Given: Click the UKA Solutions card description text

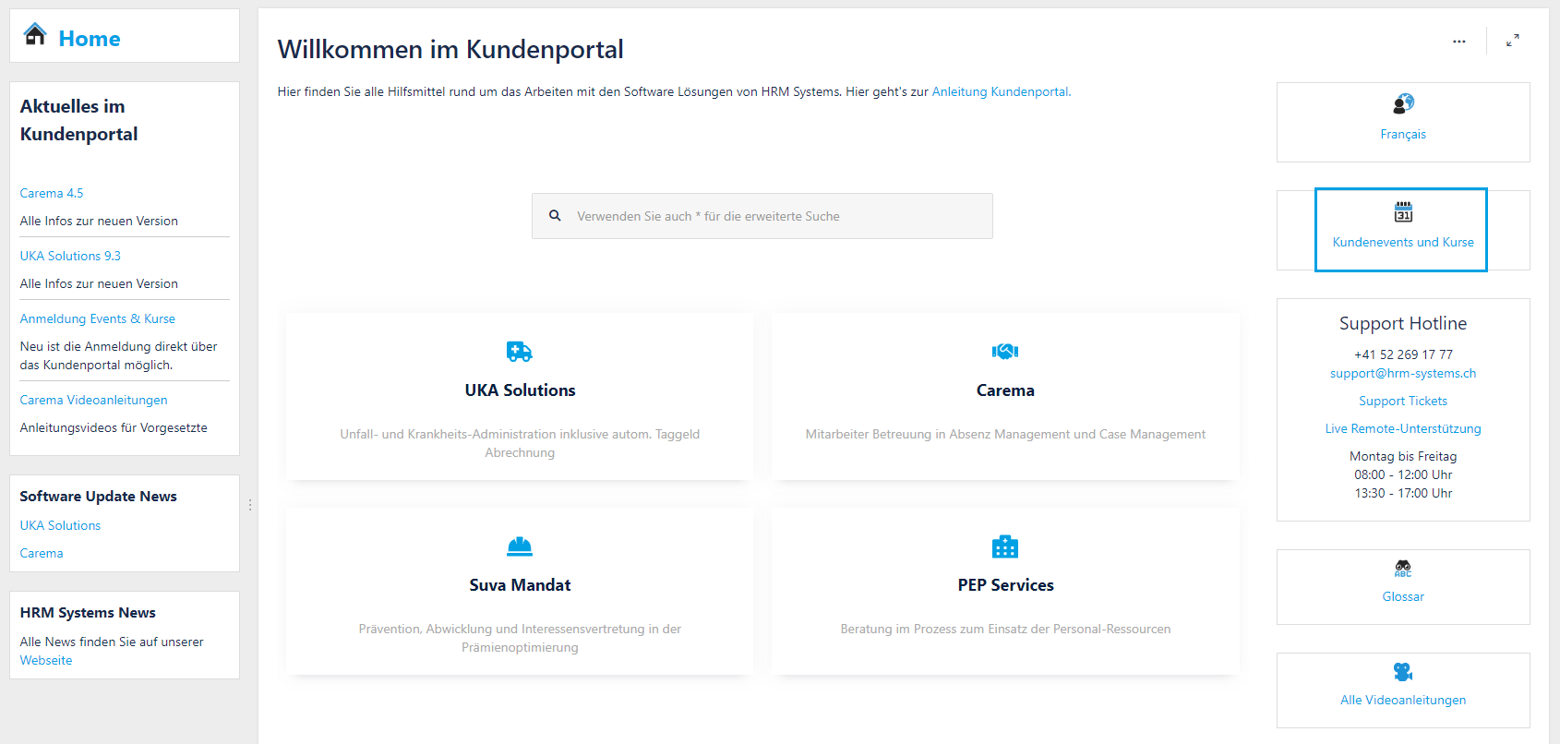Looking at the screenshot, I should pos(520,444).
